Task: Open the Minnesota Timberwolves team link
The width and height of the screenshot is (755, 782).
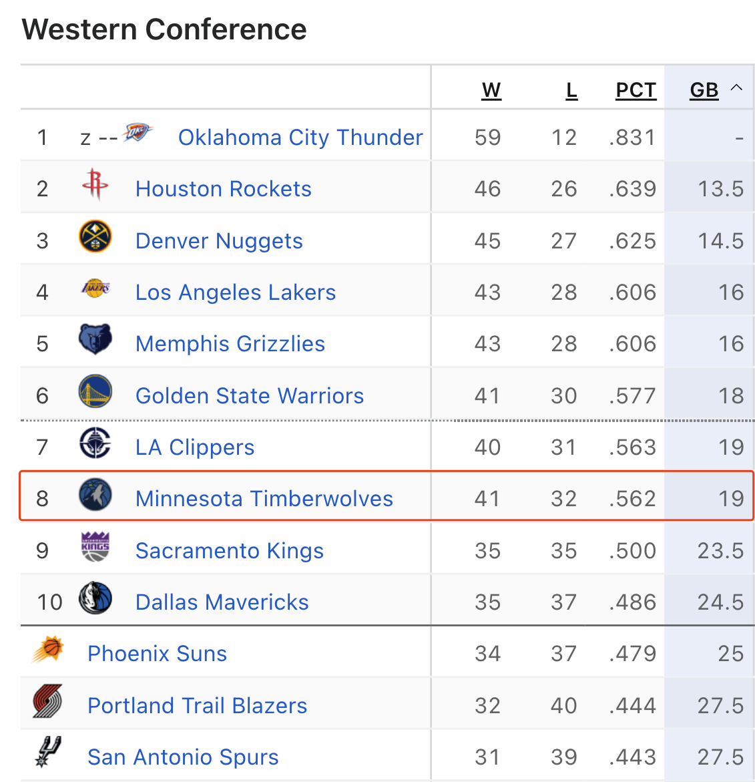Action: click(264, 499)
